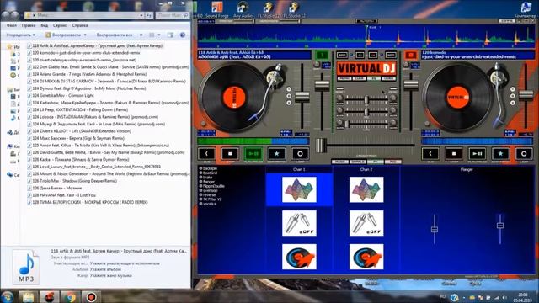Click the left channel volume fader

[x=322, y=86]
